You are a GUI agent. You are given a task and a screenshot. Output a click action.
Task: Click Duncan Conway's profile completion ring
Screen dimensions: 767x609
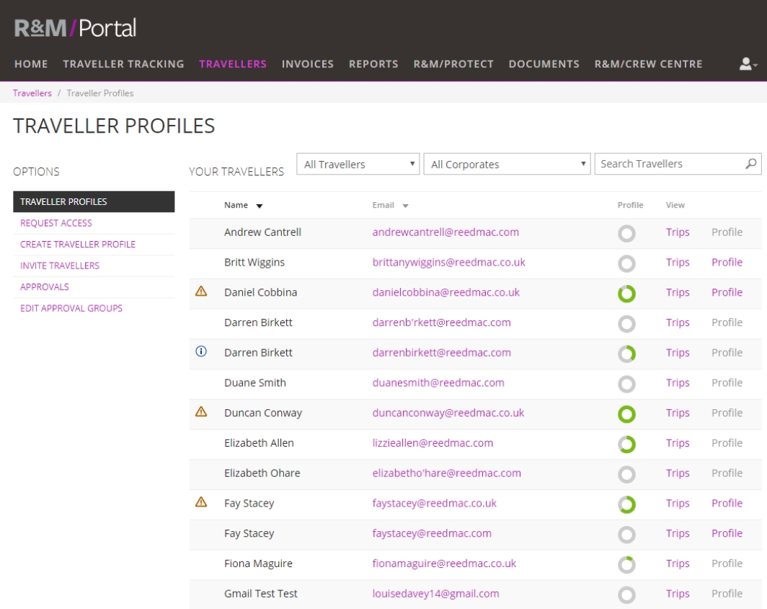[x=627, y=413]
